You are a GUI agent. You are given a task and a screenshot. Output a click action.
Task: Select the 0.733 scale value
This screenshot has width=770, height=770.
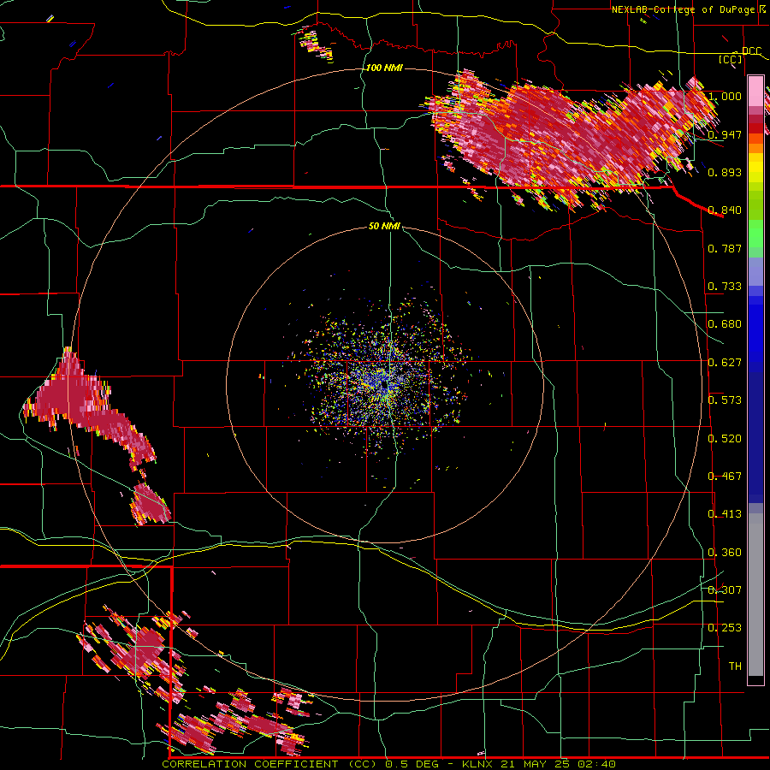point(725,287)
